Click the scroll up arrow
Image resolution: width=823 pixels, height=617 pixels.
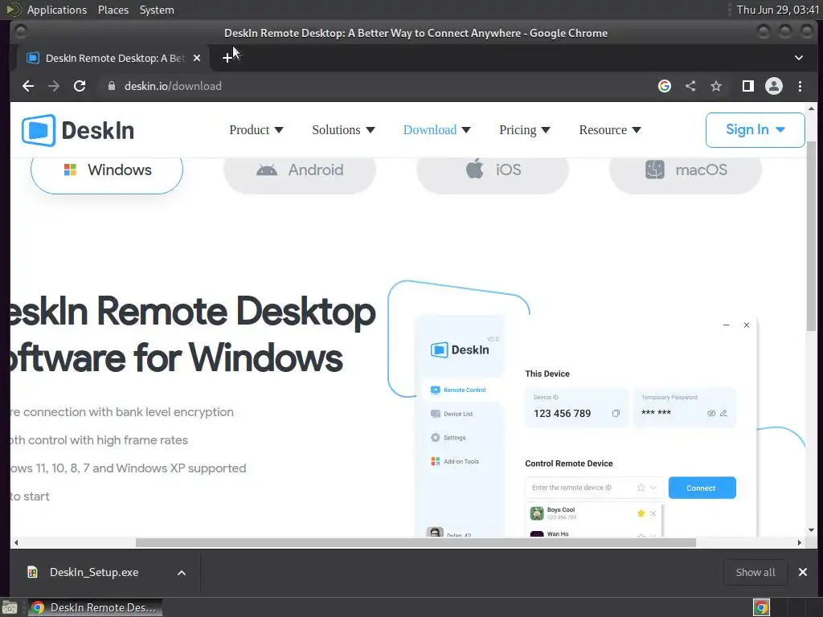click(x=812, y=108)
